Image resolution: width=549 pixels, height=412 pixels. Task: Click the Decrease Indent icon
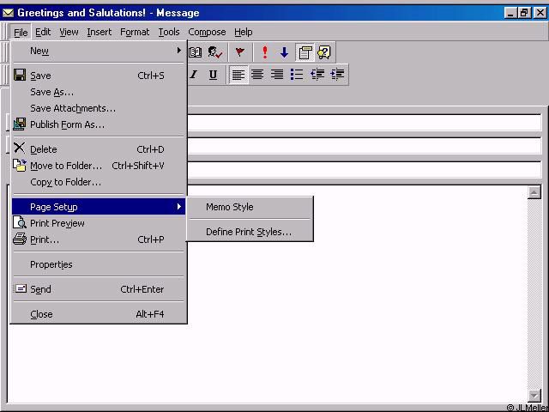[317, 75]
